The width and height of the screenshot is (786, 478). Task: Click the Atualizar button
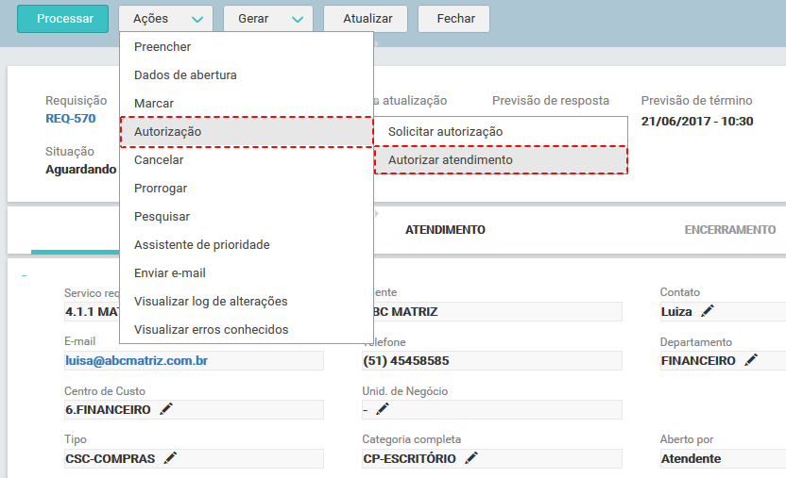[x=366, y=19]
